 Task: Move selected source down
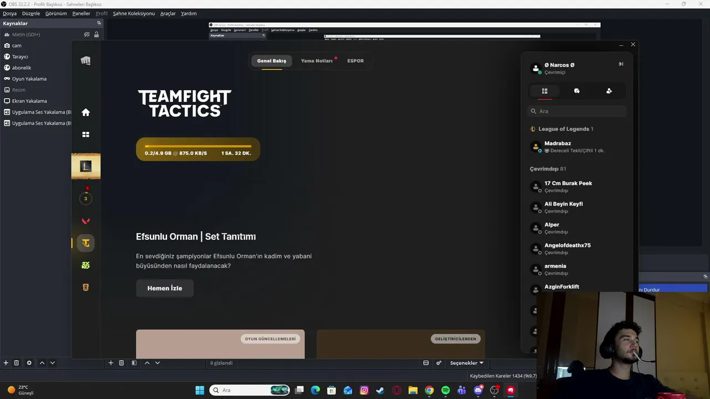click(52, 363)
